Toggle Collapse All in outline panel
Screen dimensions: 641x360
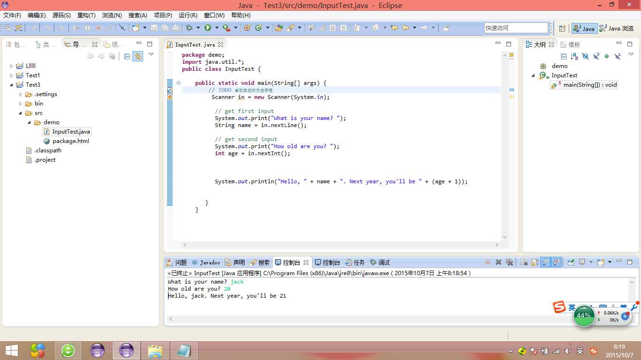tap(564, 56)
